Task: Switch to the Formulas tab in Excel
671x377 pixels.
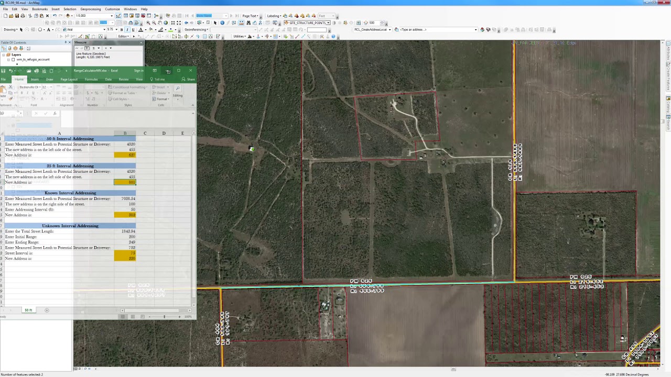Action: [x=91, y=79]
